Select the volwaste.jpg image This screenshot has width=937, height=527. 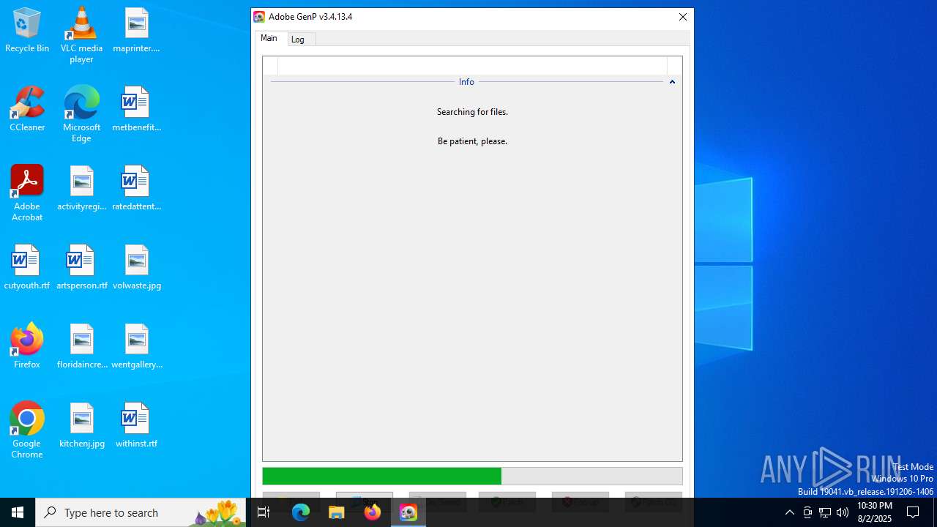[x=136, y=268]
